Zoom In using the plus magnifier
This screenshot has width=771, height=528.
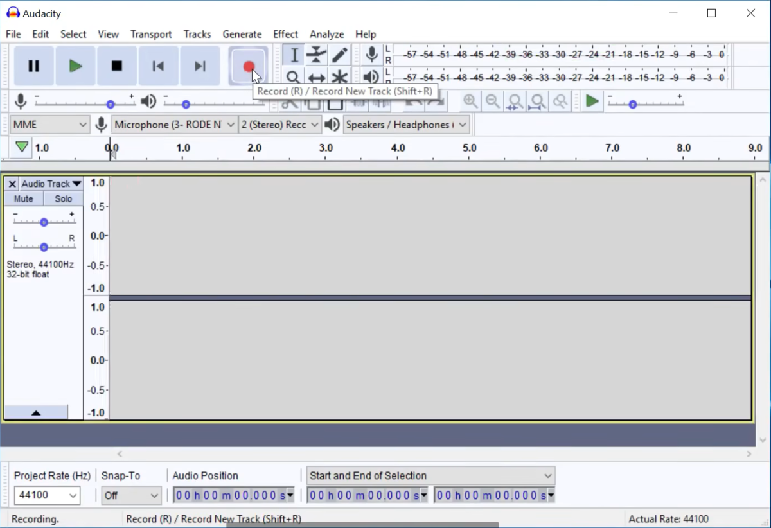tap(470, 101)
